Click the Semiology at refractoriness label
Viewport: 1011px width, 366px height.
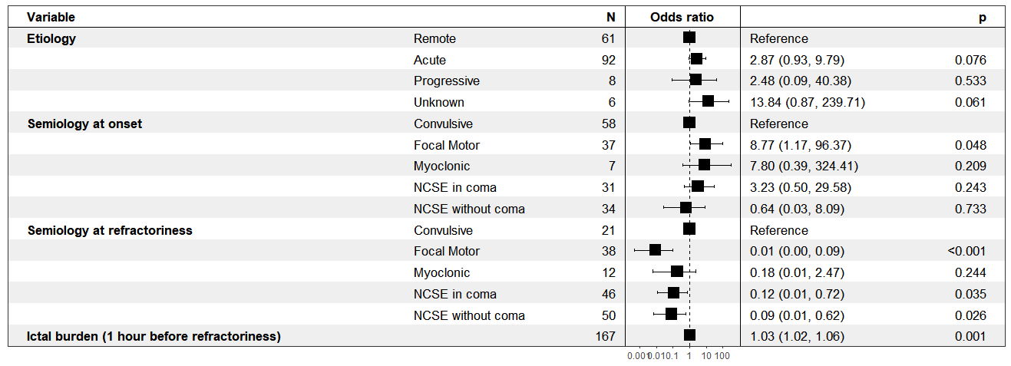coord(110,229)
